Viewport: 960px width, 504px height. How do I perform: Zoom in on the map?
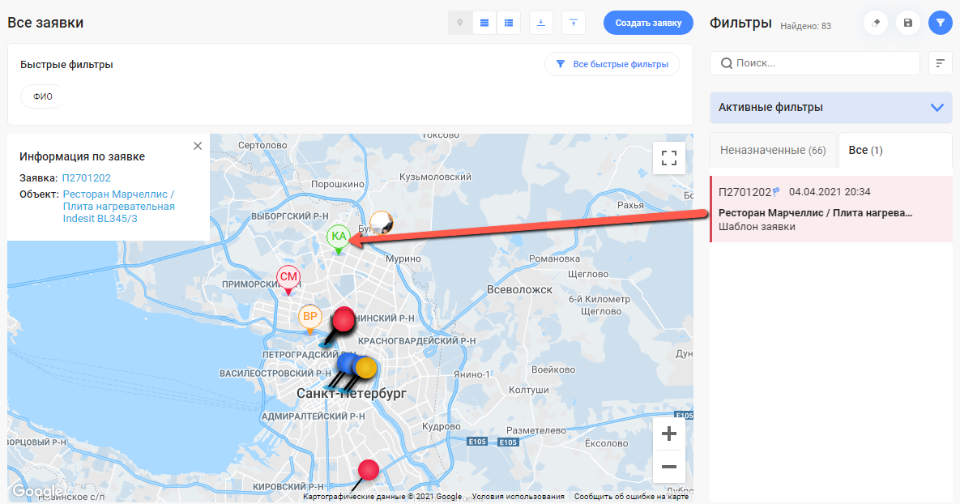(x=669, y=434)
